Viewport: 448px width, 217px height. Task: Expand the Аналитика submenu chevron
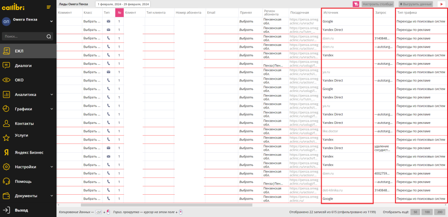(x=52, y=94)
